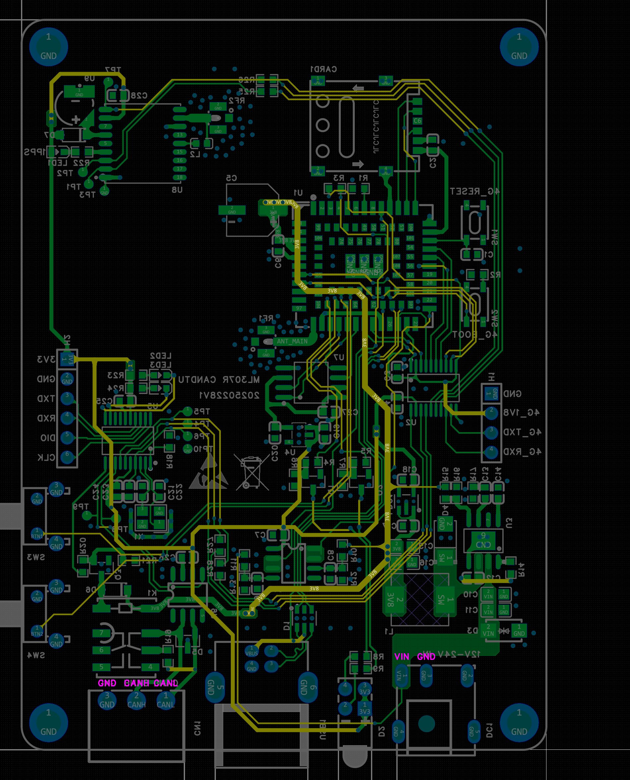
Task: Click the magenta CANH label
Action: pos(137,683)
